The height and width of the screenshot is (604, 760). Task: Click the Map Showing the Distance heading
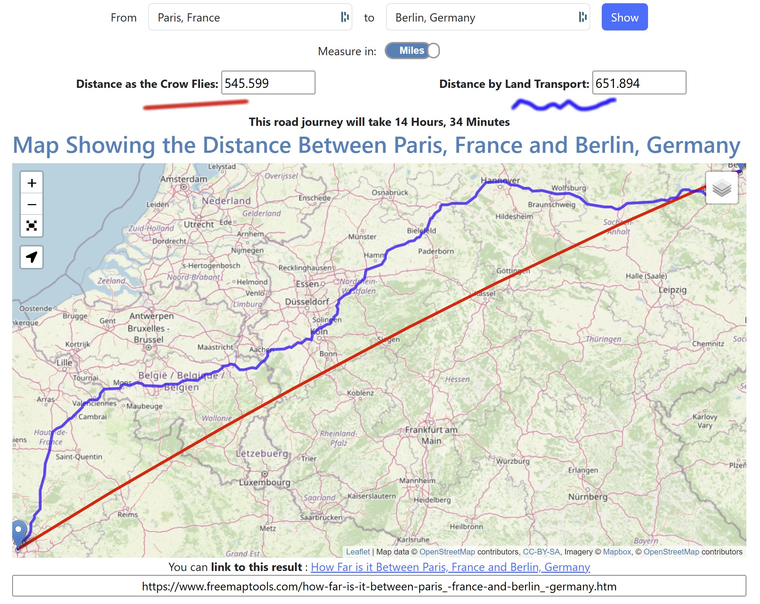pos(376,145)
